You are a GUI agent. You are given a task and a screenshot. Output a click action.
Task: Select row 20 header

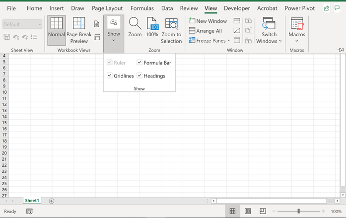pos(4,153)
